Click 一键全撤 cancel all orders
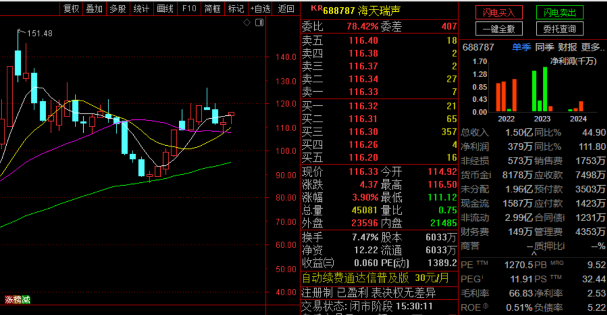The height and width of the screenshot is (315, 607). coord(499,29)
